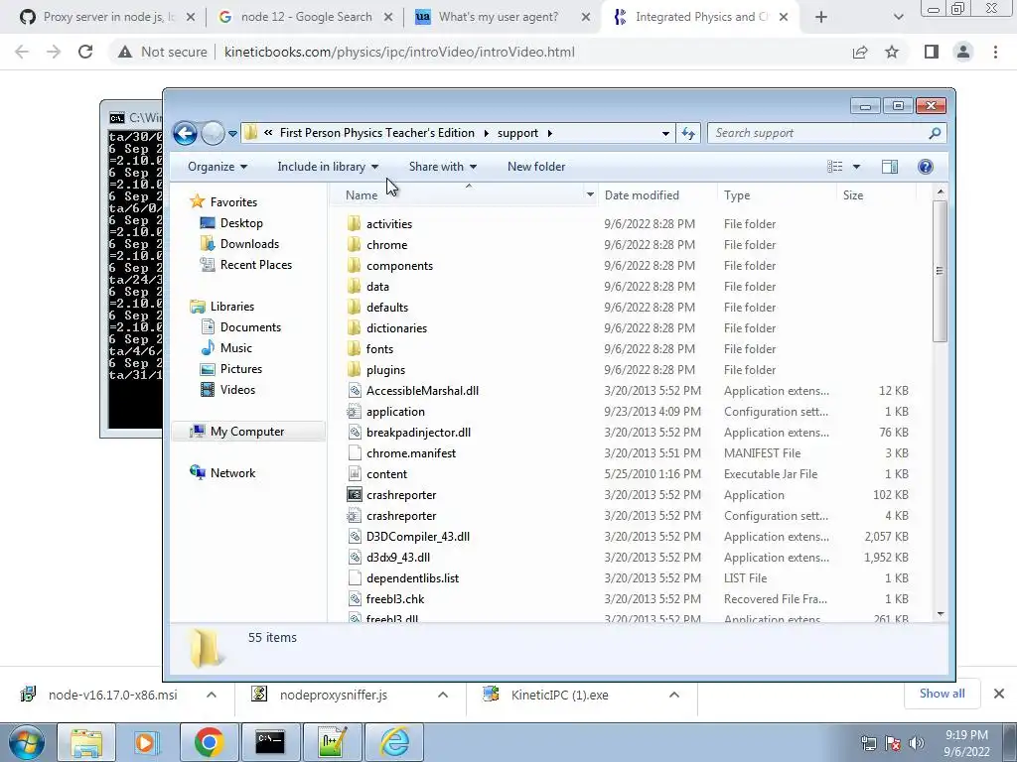The height and width of the screenshot is (762, 1017).
Task: Select freebl3.chk file
Action: (395, 599)
